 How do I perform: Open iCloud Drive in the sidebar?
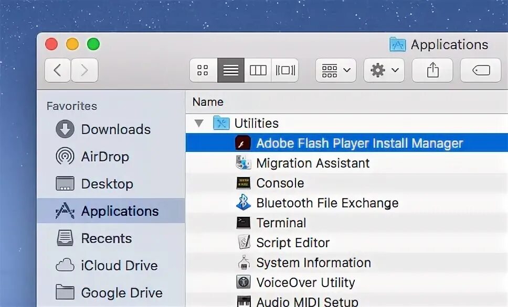coord(111,266)
